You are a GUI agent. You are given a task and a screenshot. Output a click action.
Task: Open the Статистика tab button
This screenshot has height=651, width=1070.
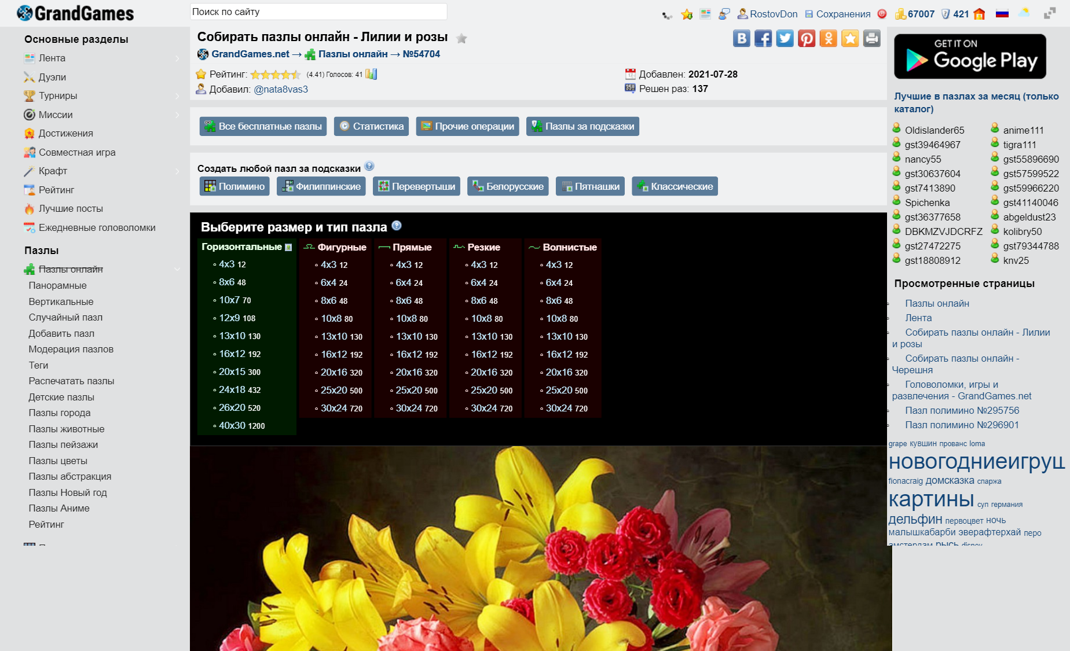point(371,126)
